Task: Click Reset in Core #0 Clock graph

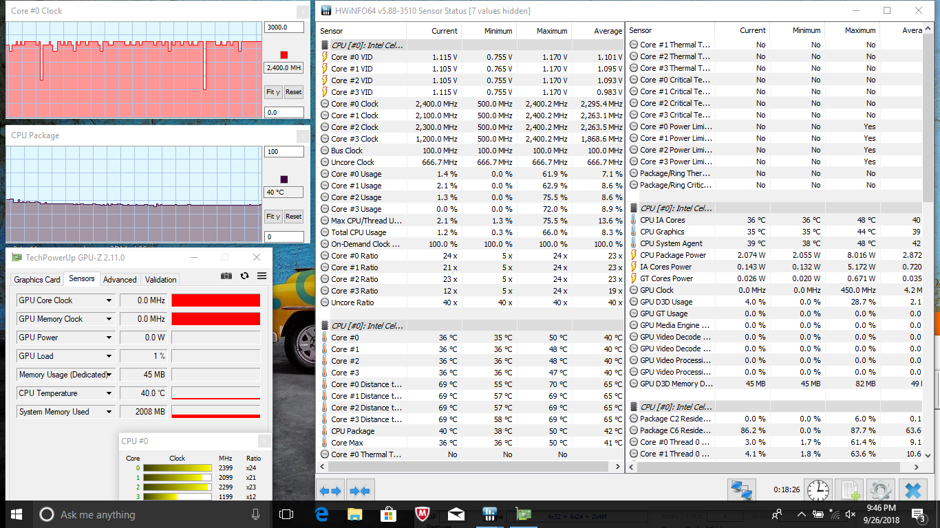Action: point(294,92)
